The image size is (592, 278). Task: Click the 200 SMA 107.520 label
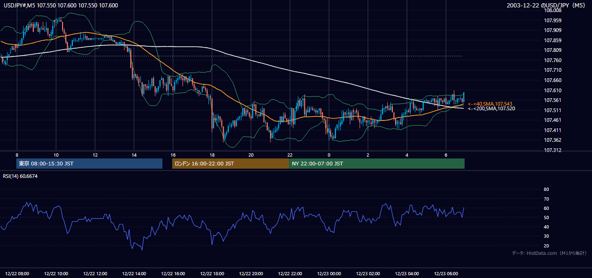coord(491,108)
